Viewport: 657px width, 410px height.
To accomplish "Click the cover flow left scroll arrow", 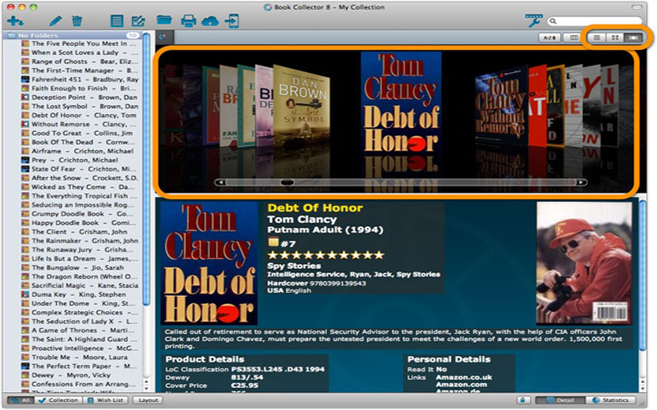I will tap(220, 182).
